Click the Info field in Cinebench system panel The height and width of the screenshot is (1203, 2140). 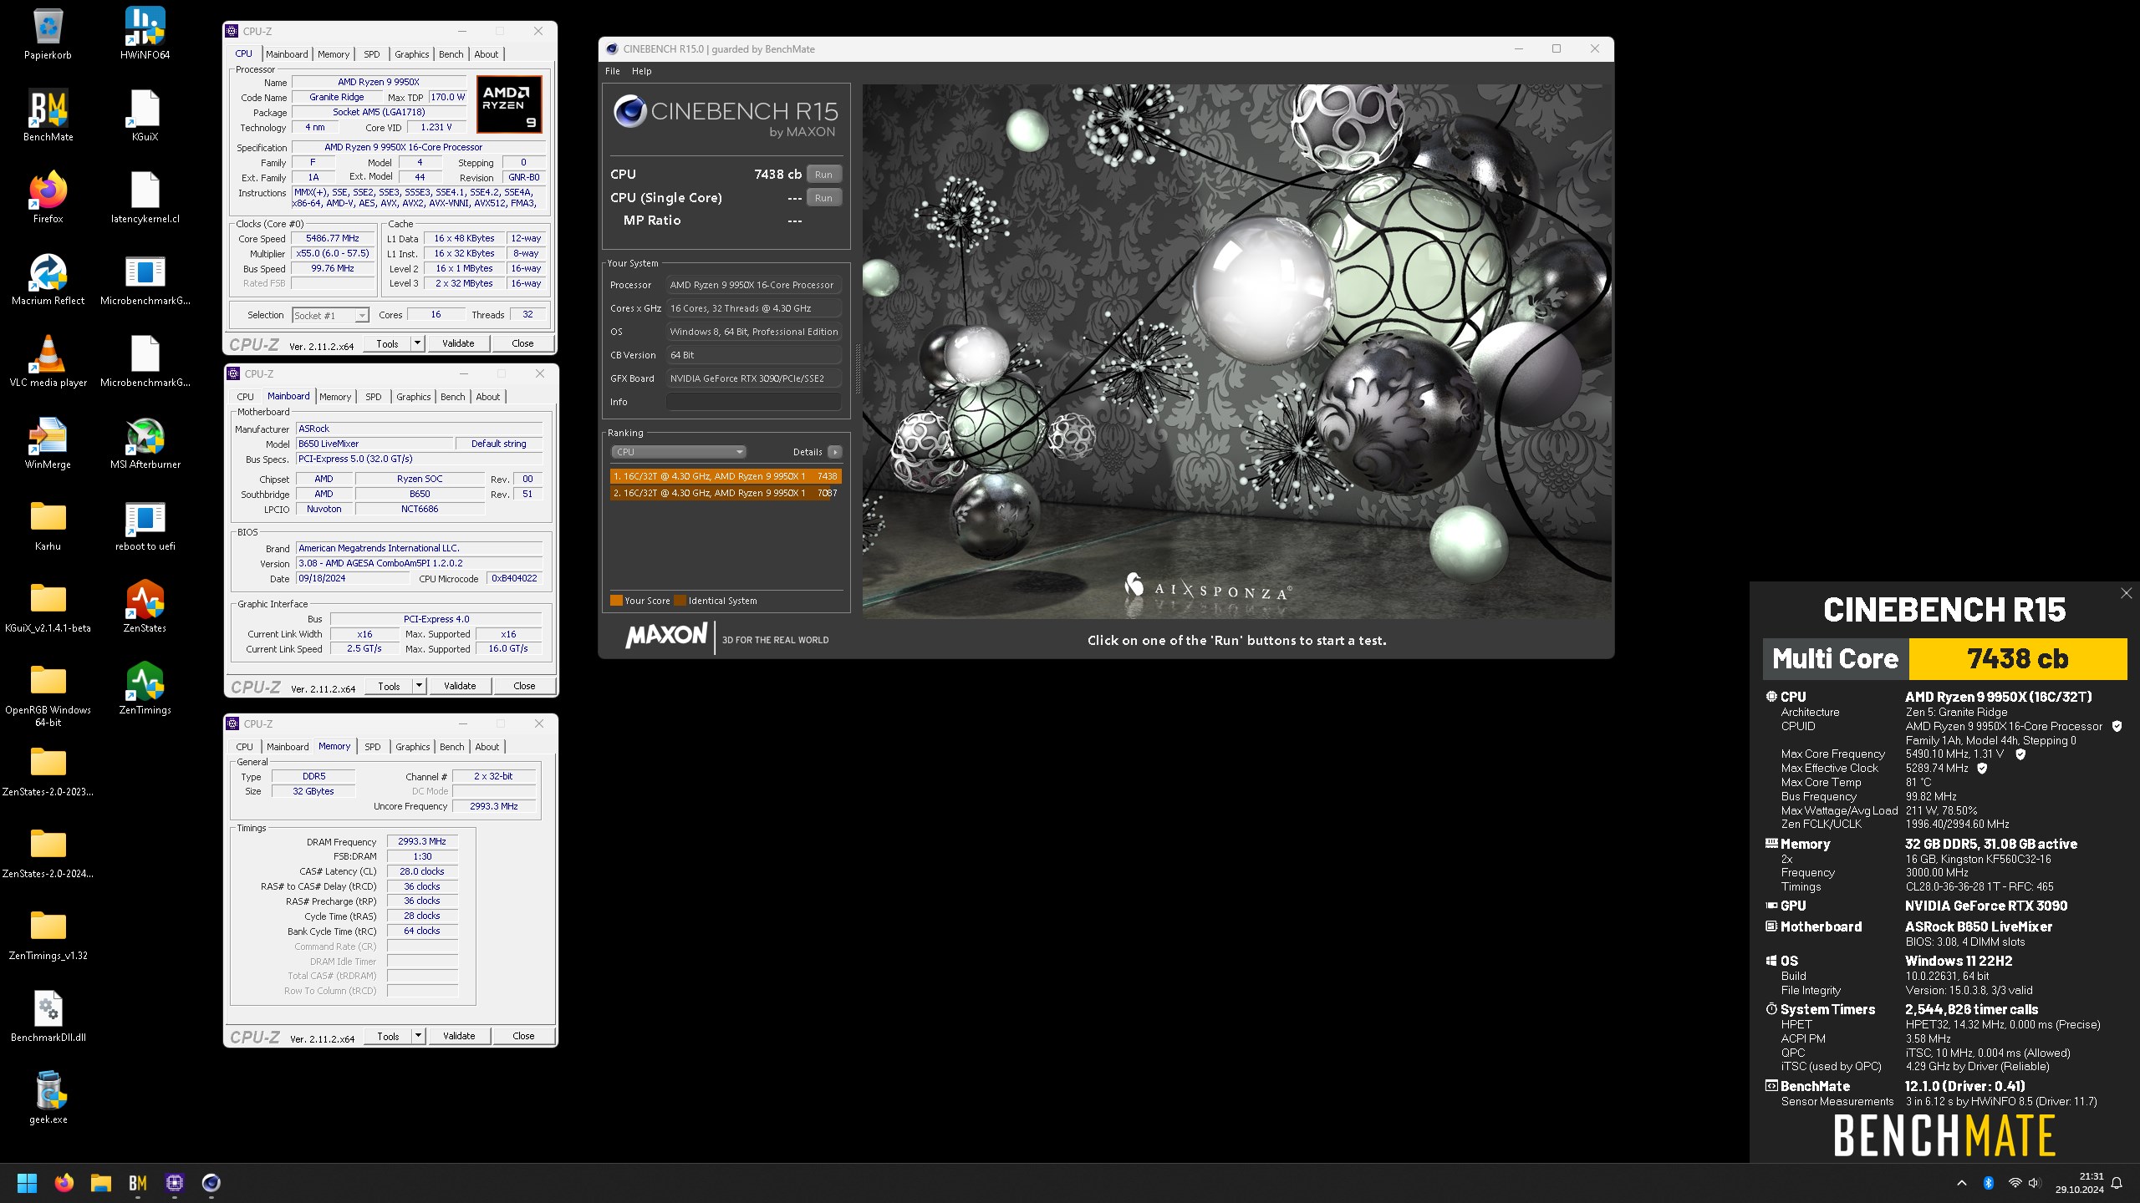pyautogui.click(x=753, y=402)
